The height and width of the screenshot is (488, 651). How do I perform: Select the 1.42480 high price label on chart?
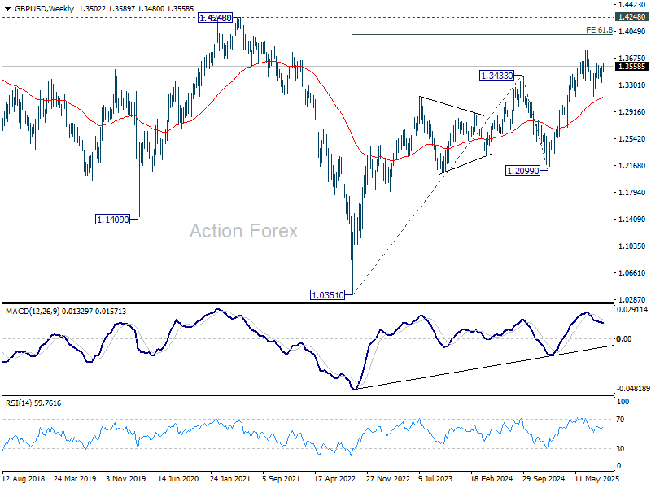(x=216, y=18)
